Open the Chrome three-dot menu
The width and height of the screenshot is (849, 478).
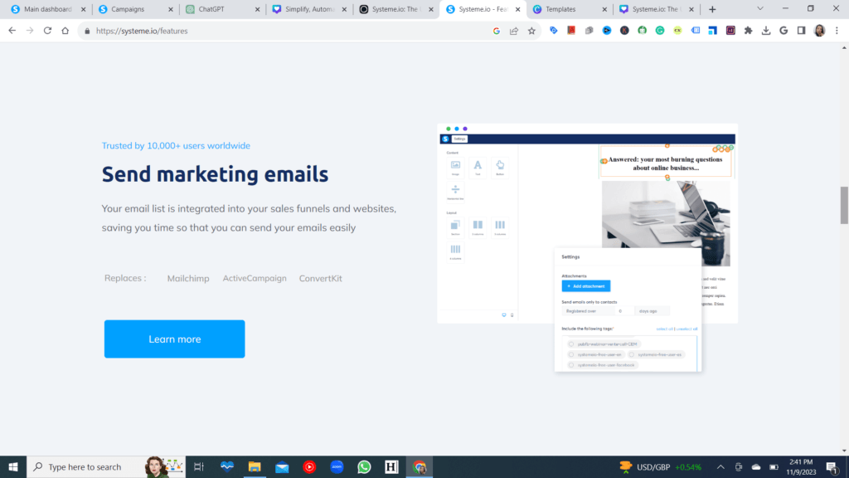837,31
